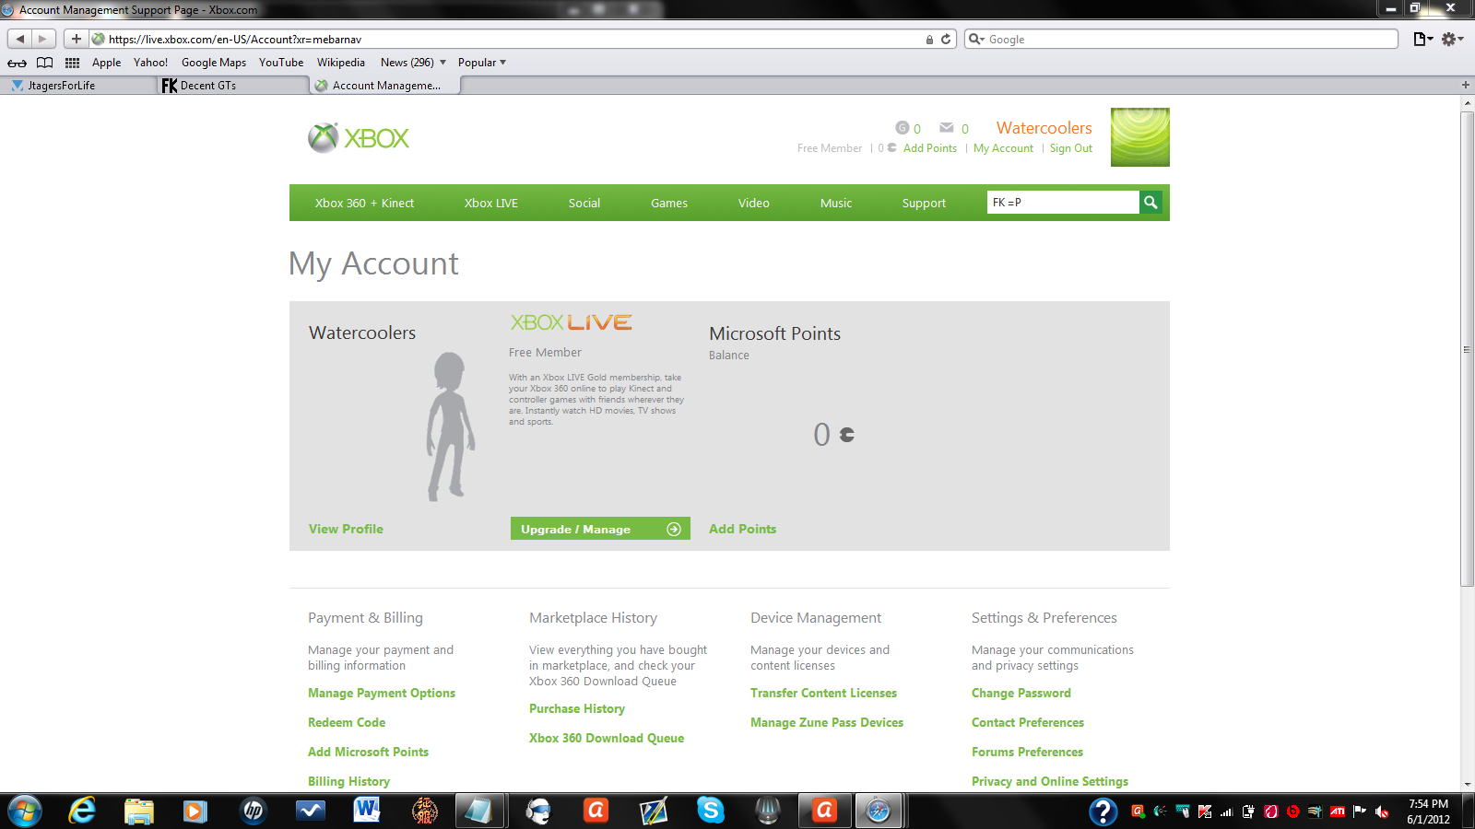Click the Change Password link

pyautogui.click(x=1021, y=693)
